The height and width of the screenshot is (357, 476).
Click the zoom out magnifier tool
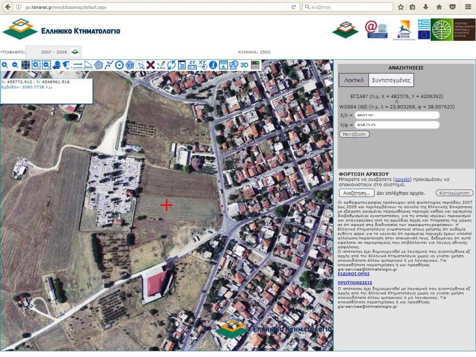point(15,65)
